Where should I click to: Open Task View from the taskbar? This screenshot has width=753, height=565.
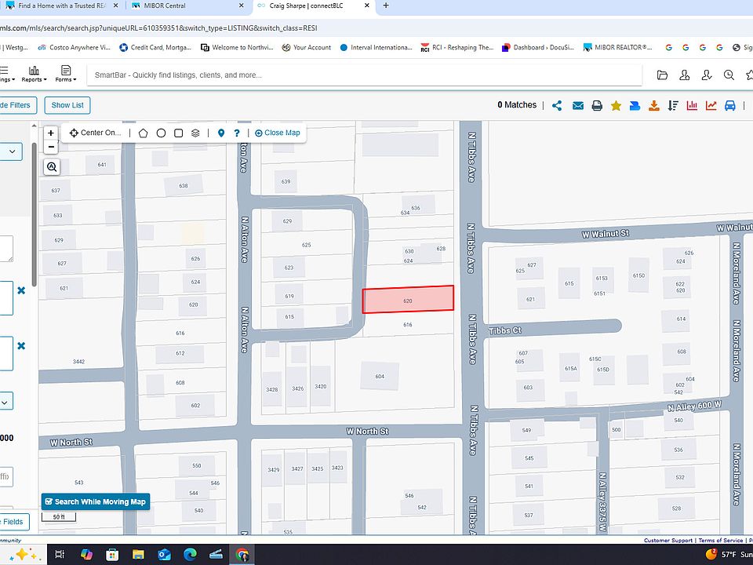[x=60, y=555]
